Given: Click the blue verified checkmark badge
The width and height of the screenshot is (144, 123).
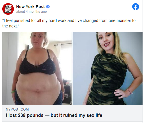Looking at the screenshot, I should (48, 7).
